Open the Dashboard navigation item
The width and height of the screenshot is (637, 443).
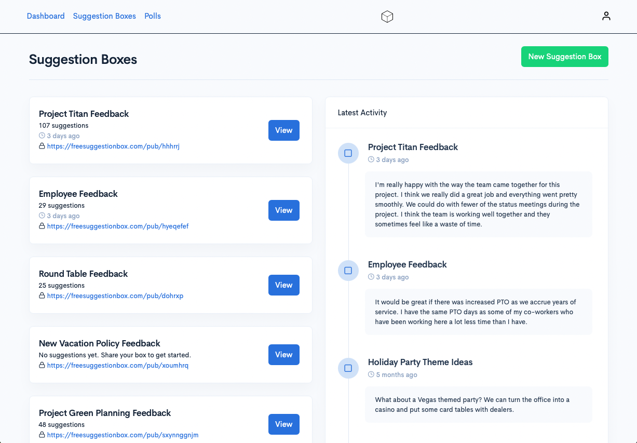point(46,16)
